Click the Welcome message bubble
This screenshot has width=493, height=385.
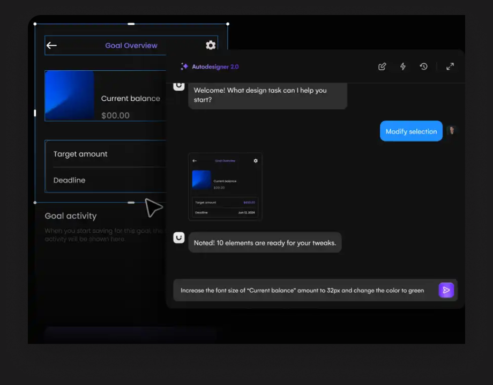pos(267,95)
